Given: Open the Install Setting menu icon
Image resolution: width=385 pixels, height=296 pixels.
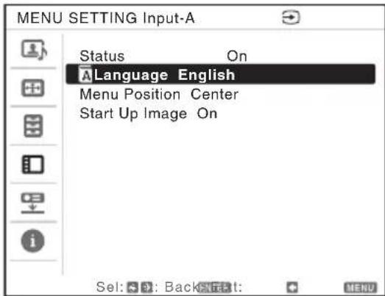Looking at the screenshot, I should pos(32,203).
